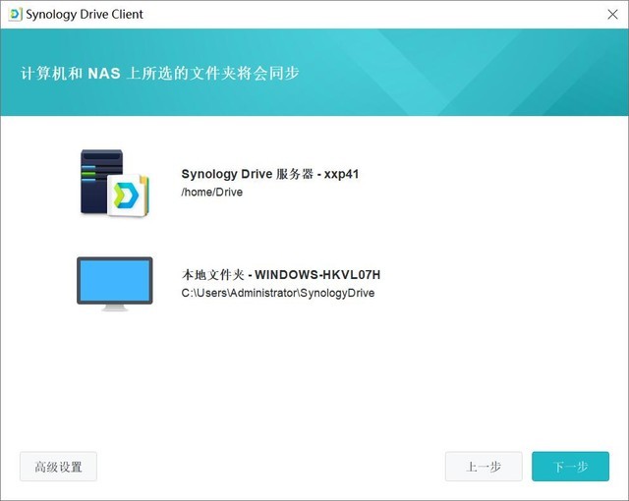Select the C:\Users\Administrator\SynologyDrive path
629x501 pixels.
[277, 293]
